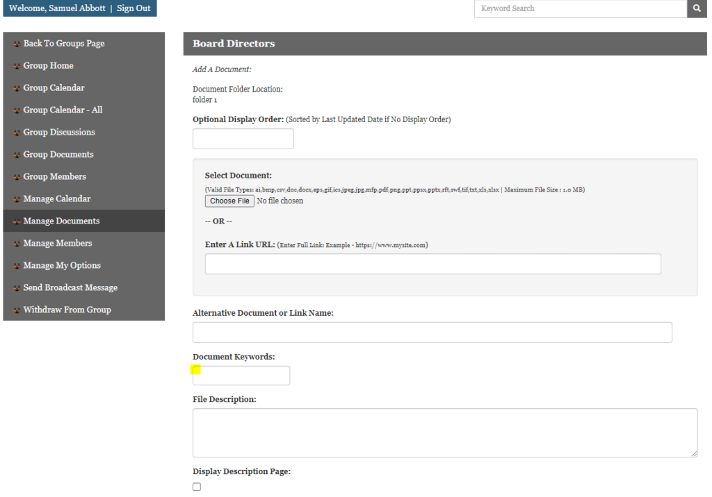The image size is (712, 497).
Task: Click the icon beside Group Documents
Action: (16, 155)
